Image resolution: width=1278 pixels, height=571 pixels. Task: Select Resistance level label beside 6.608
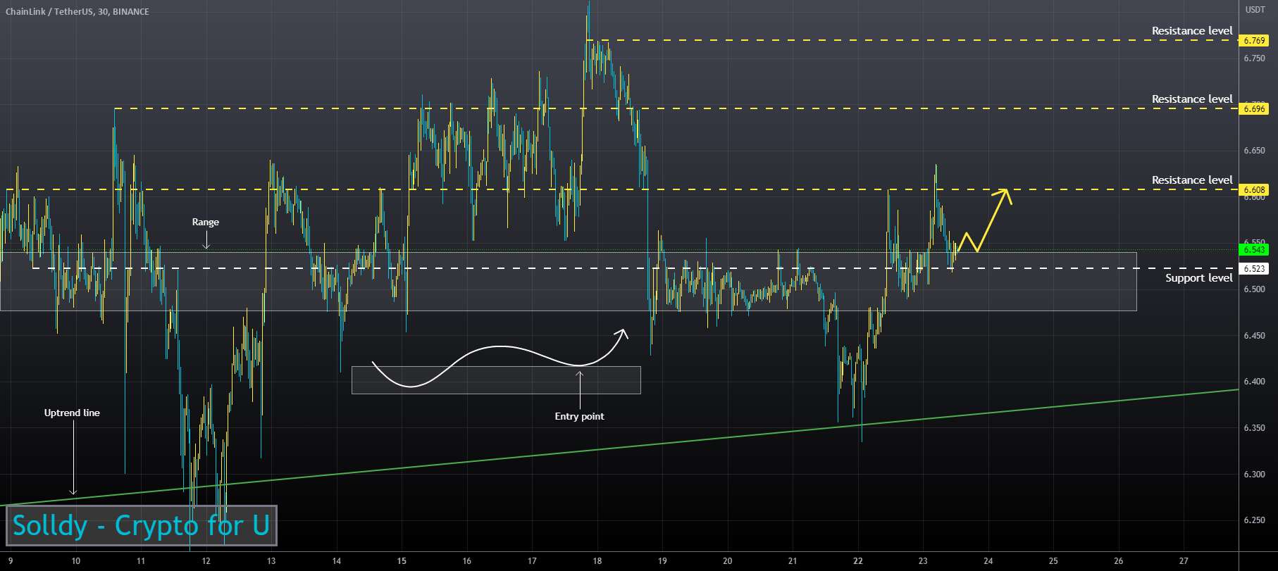[1192, 180]
